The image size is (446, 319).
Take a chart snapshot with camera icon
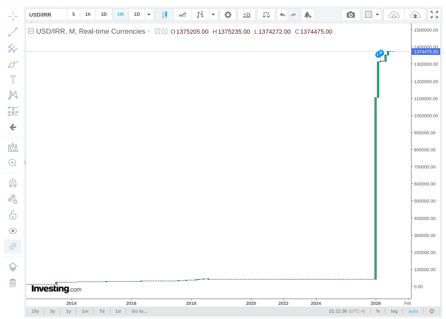(351, 15)
